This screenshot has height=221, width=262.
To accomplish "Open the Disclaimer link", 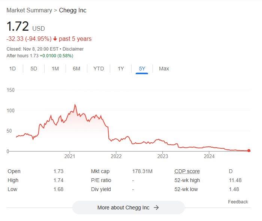I will point(73,49).
